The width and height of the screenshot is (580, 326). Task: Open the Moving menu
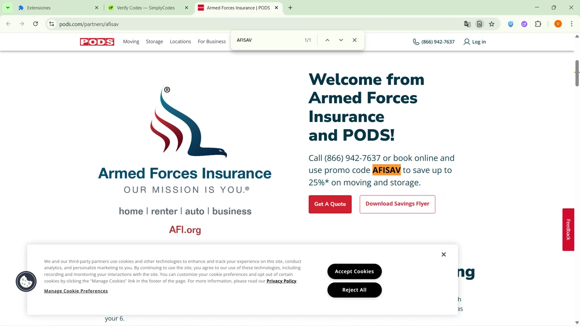coord(131,42)
